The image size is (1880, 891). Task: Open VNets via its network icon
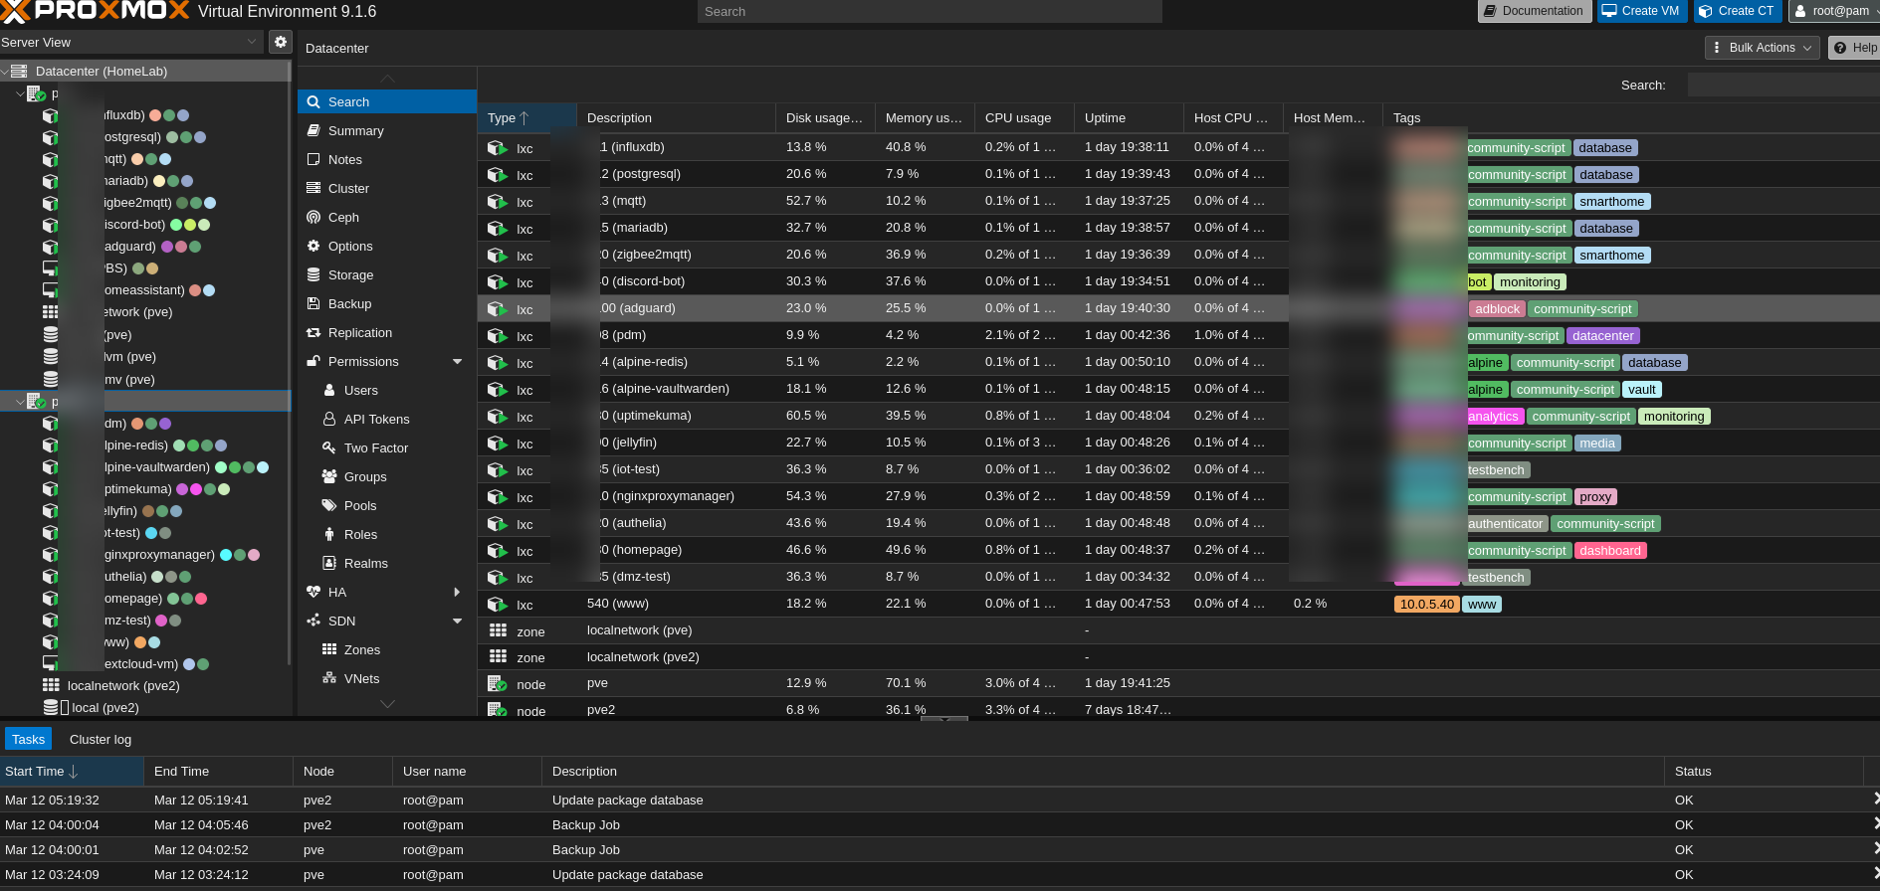coord(329,678)
